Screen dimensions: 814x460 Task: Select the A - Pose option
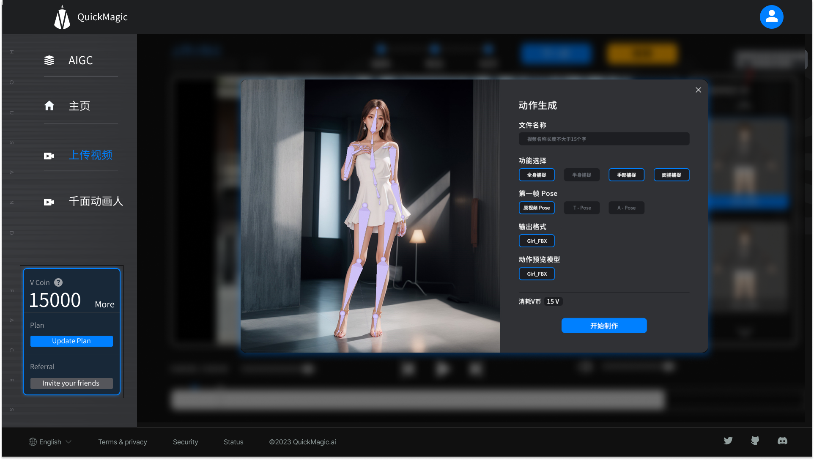(626, 208)
